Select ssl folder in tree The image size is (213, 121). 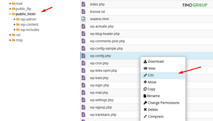18,35
